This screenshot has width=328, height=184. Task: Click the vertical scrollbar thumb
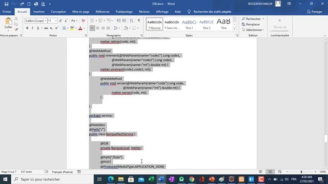(326, 139)
